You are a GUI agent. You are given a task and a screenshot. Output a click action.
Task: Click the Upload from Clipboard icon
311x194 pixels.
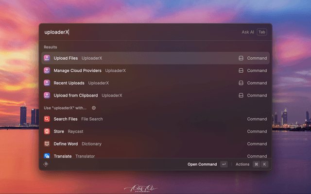47,96
